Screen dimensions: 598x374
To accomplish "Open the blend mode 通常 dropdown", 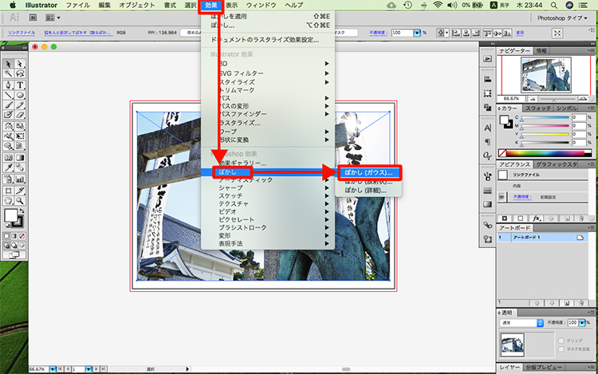I will 521,323.
